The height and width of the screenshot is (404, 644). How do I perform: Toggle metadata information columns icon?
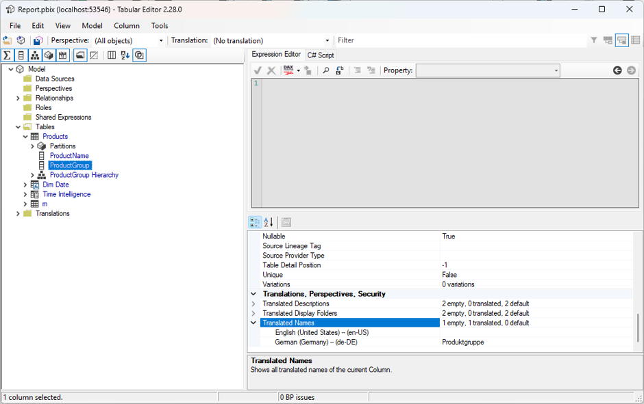pos(112,55)
